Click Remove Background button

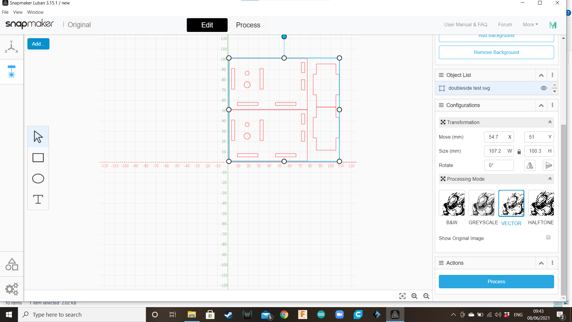(x=496, y=52)
